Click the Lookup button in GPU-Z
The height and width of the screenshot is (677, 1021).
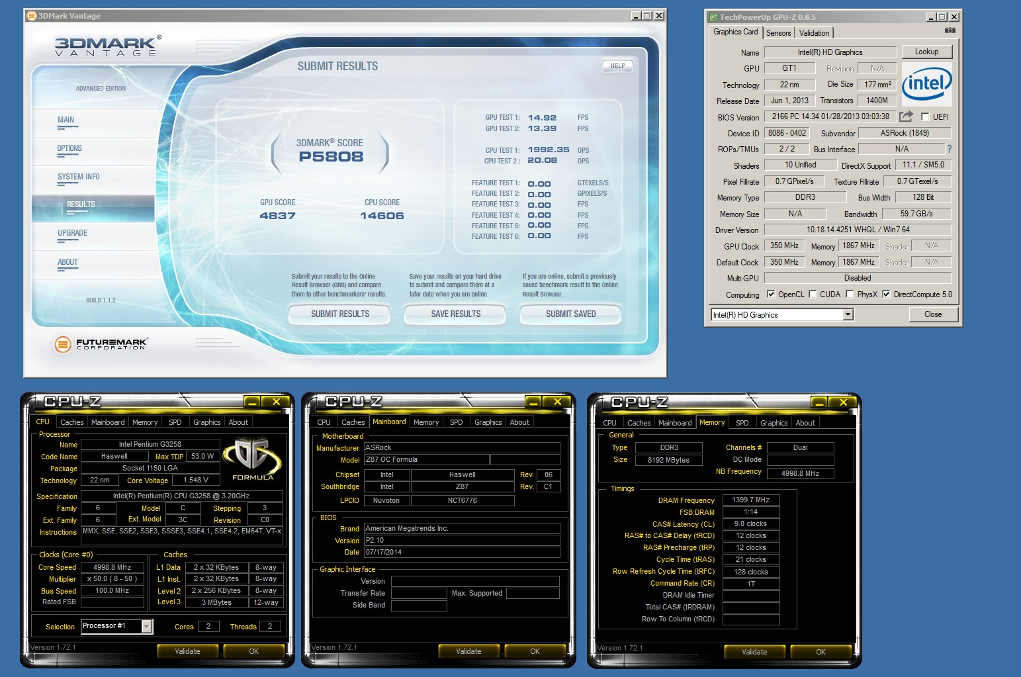pyautogui.click(x=926, y=52)
